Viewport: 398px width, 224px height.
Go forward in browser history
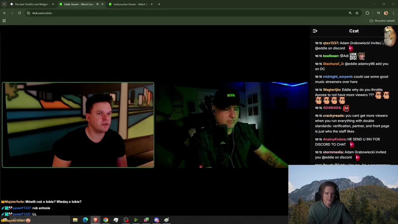coord(12,13)
